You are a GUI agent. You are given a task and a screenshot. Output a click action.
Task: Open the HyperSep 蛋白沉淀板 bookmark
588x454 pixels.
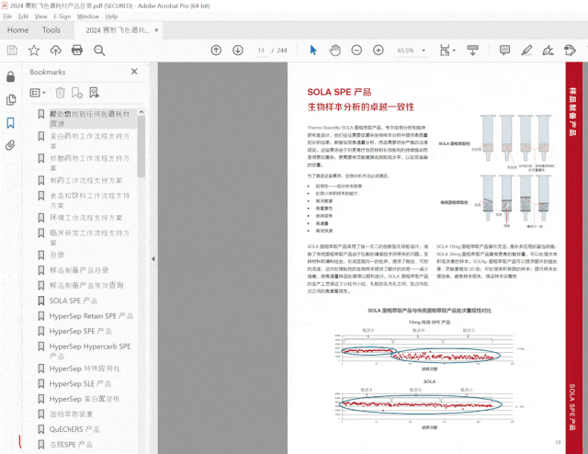85,399
